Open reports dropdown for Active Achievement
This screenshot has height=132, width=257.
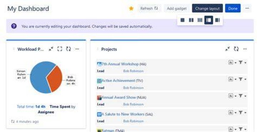[x=232, y=79]
